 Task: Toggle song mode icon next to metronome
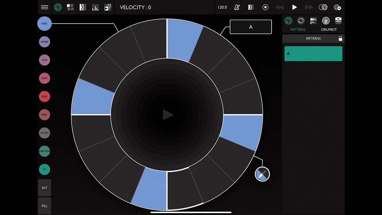(x=251, y=7)
